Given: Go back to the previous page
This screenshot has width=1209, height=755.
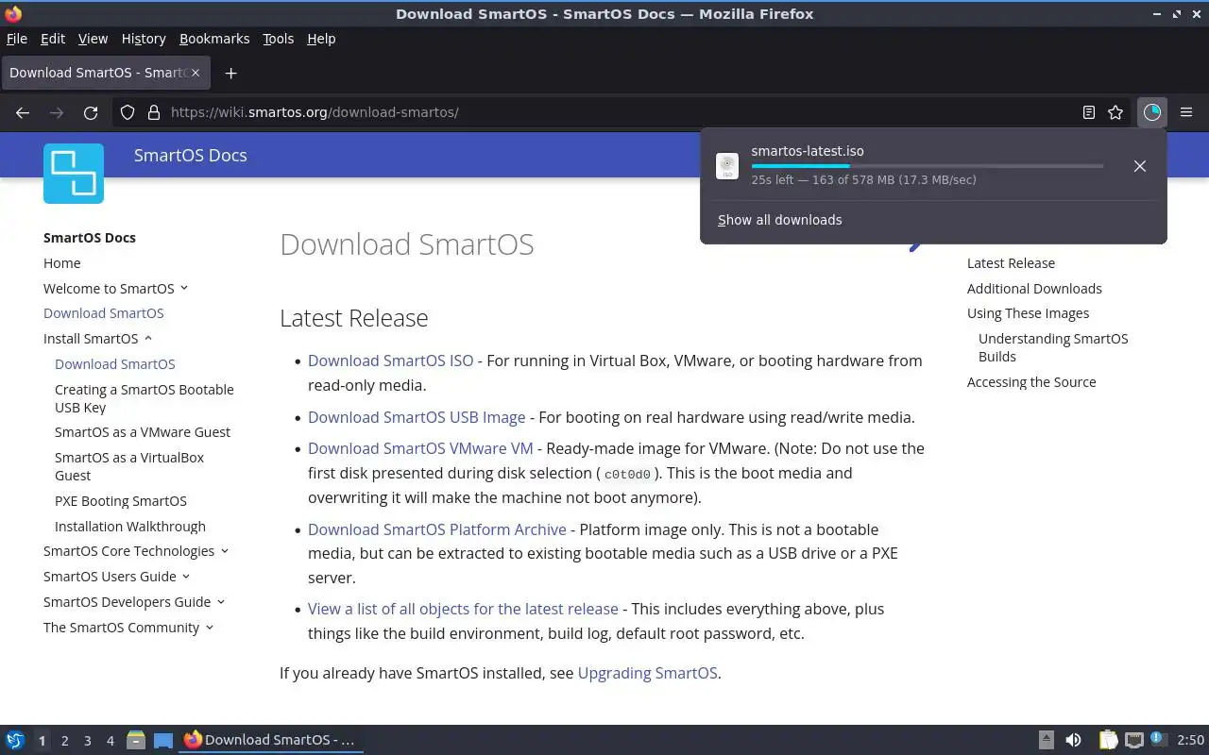Looking at the screenshot, I should pyautogui.click(x=23, y=112).
